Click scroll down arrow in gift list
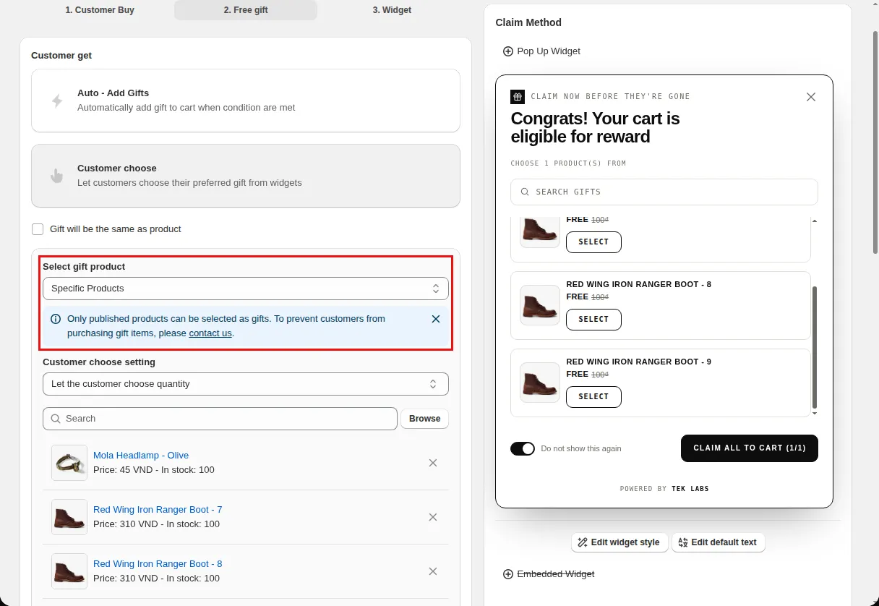Screen dimensions: 879x606 tap(815, 413)
